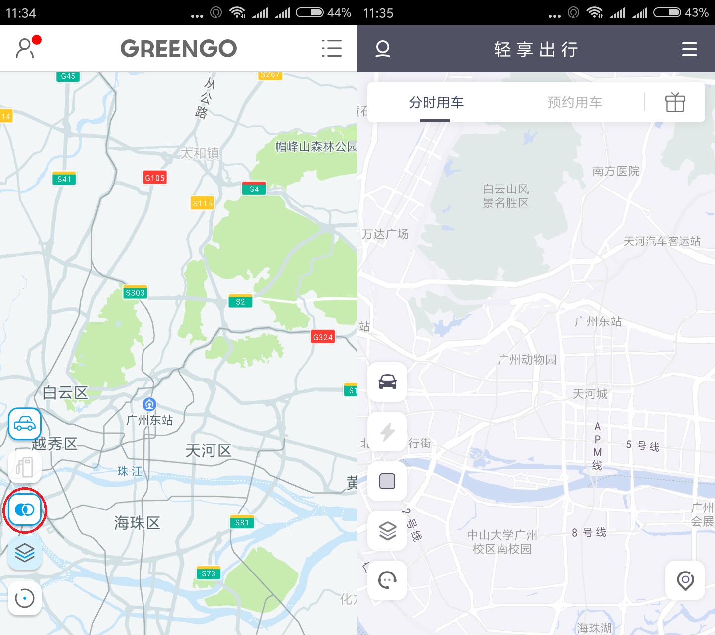The image size is (715, 635).
Task: Tap the 白云山风景名胜区 label
Action: tap(506, 196)
